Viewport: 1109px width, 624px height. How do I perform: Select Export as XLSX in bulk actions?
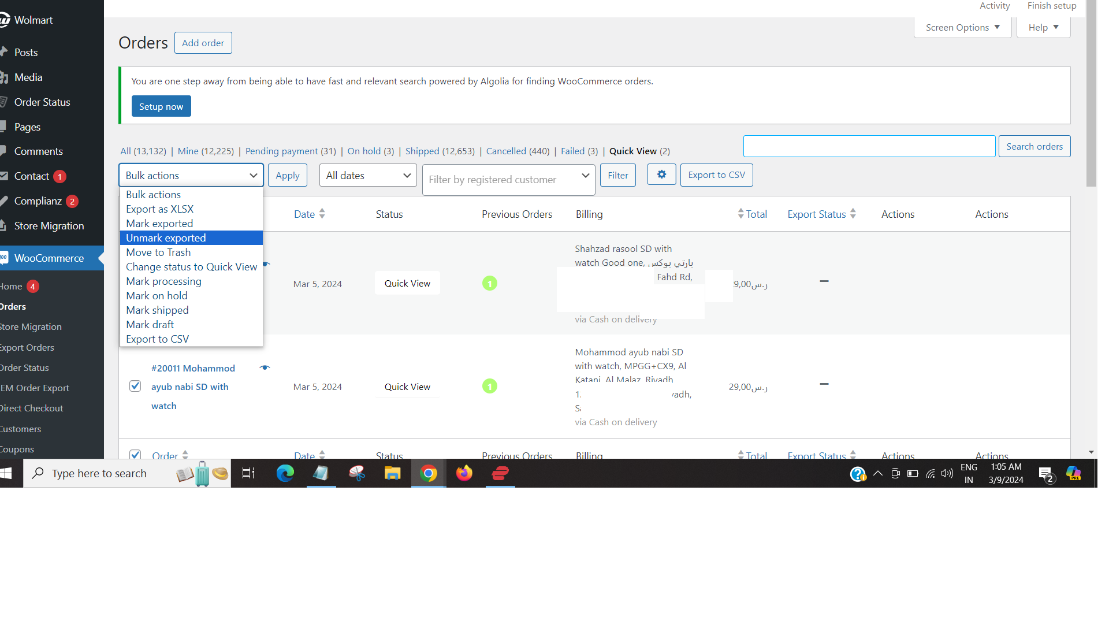pos(191,209)
